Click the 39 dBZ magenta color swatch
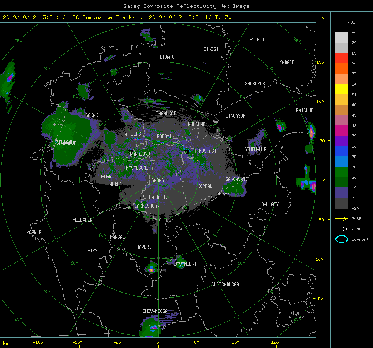The height and width of the screenshot is (348, 373). pyautogui.click(x=342, y=131)
